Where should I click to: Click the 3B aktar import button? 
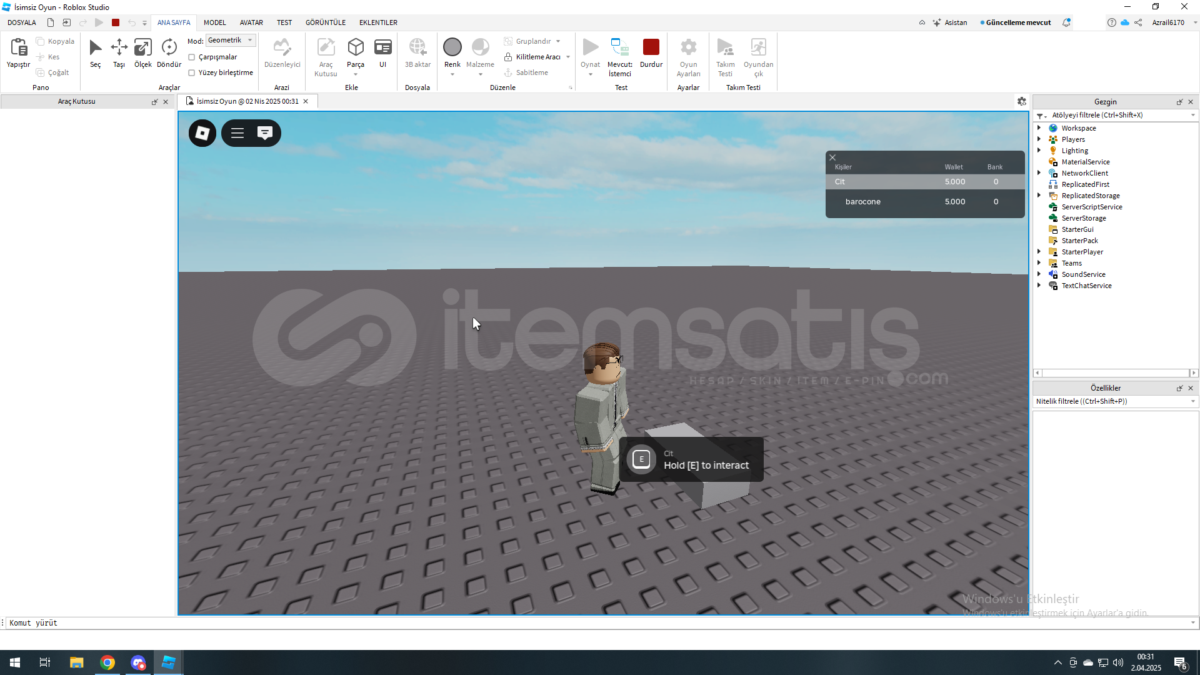pyautogui.click(x=417, y=53)
